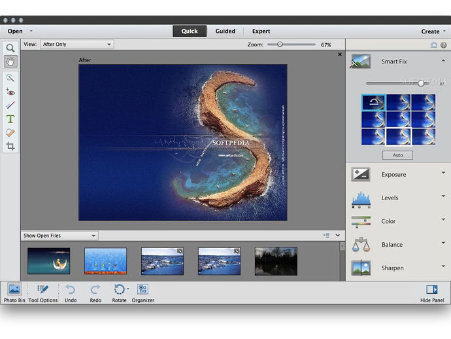Click the Sharpen icon
Image resolution: width=451 pixels, height=339 pixels.
coord(361,268)
